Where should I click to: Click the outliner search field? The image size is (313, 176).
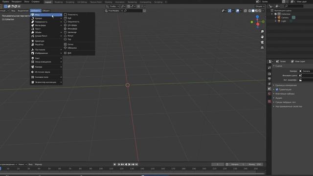[294, 6]
